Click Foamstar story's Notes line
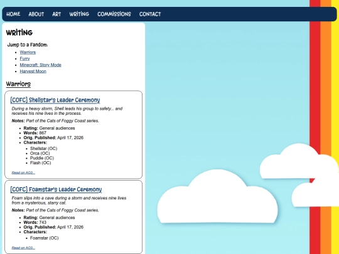 pyautogui.click(x=55, y=210)
